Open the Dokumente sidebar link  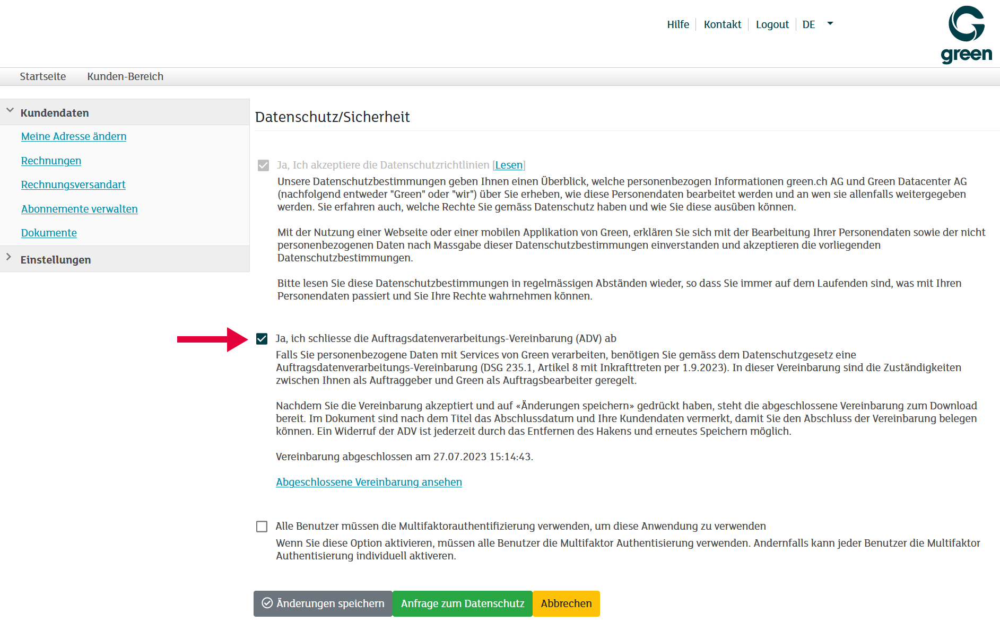pyautogui.click(x=49, y=233)
